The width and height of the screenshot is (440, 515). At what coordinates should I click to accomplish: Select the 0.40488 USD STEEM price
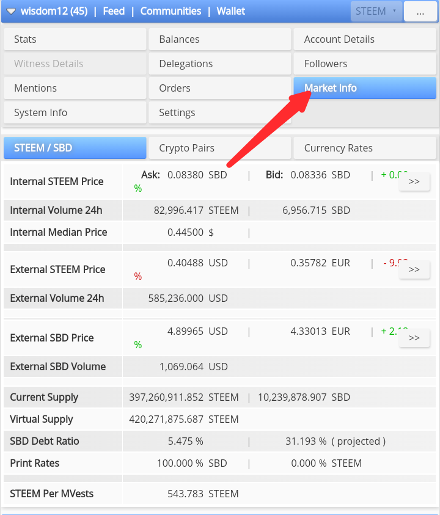pyautogui.click(x=197, y=263)
